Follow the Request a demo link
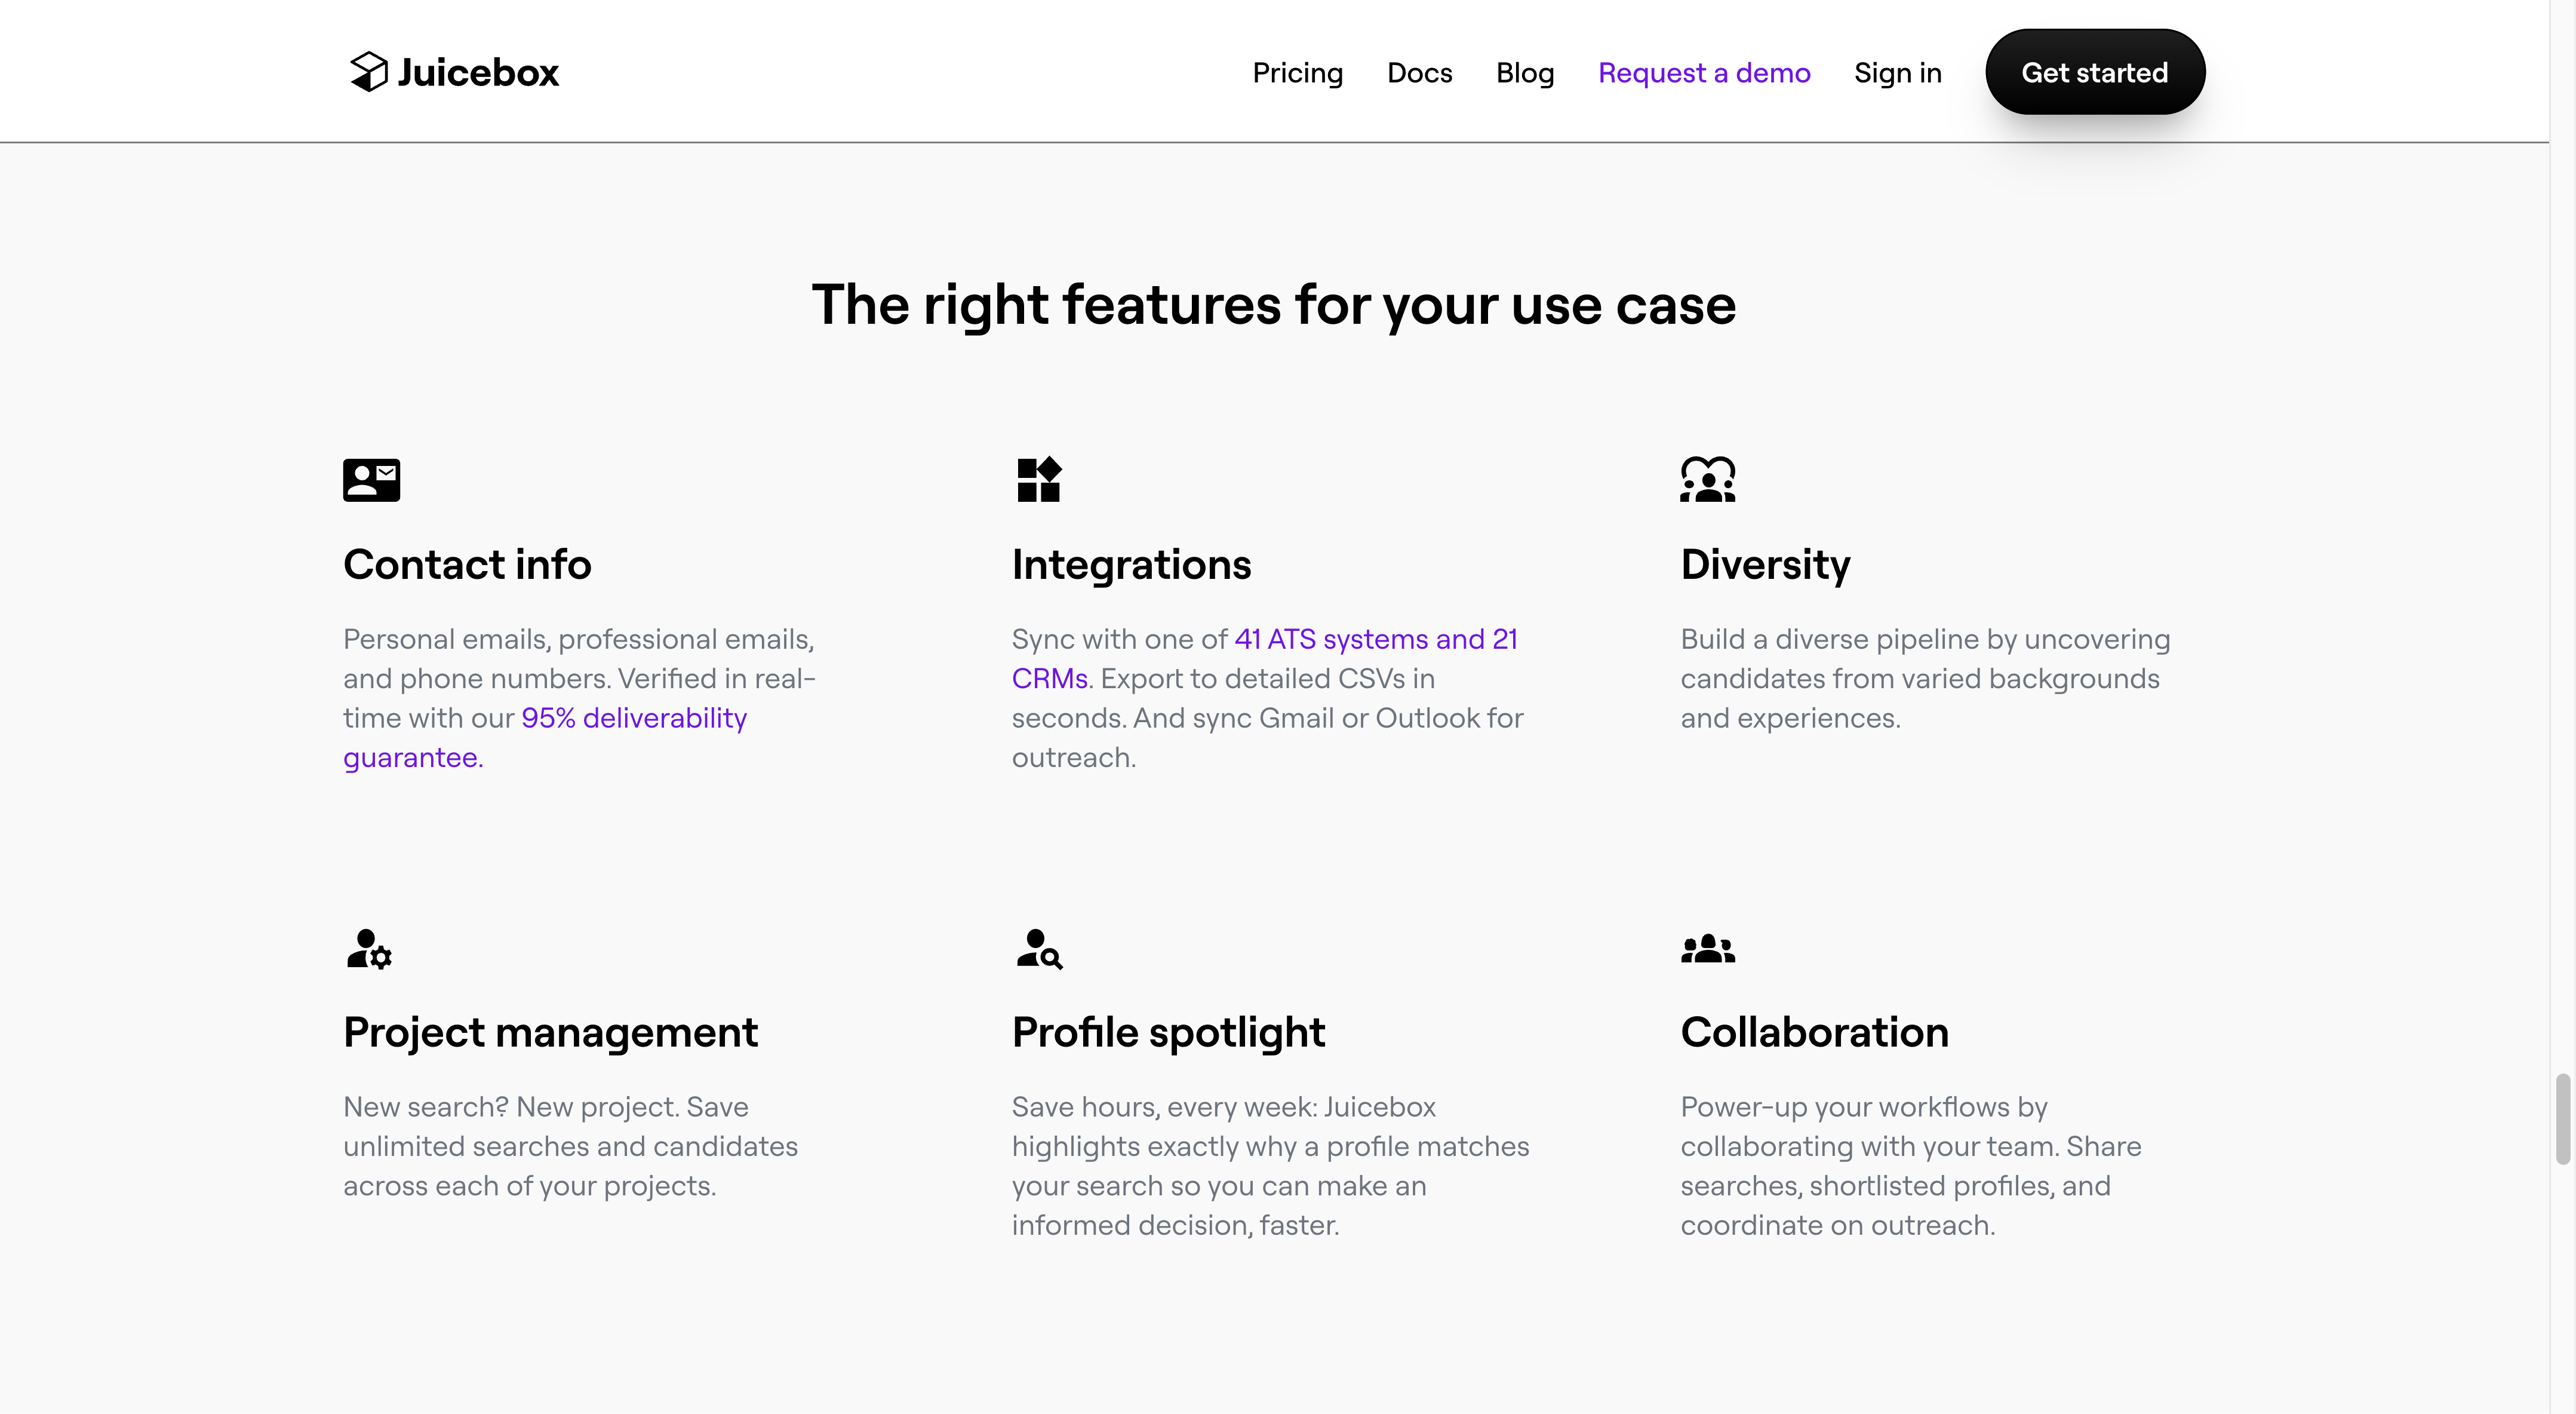The width and height of the screenshot is (2576, 1414). 1703,73
